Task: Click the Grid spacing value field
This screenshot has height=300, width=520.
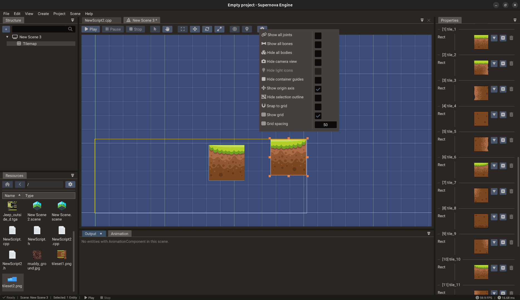Action: click(325, 125)
